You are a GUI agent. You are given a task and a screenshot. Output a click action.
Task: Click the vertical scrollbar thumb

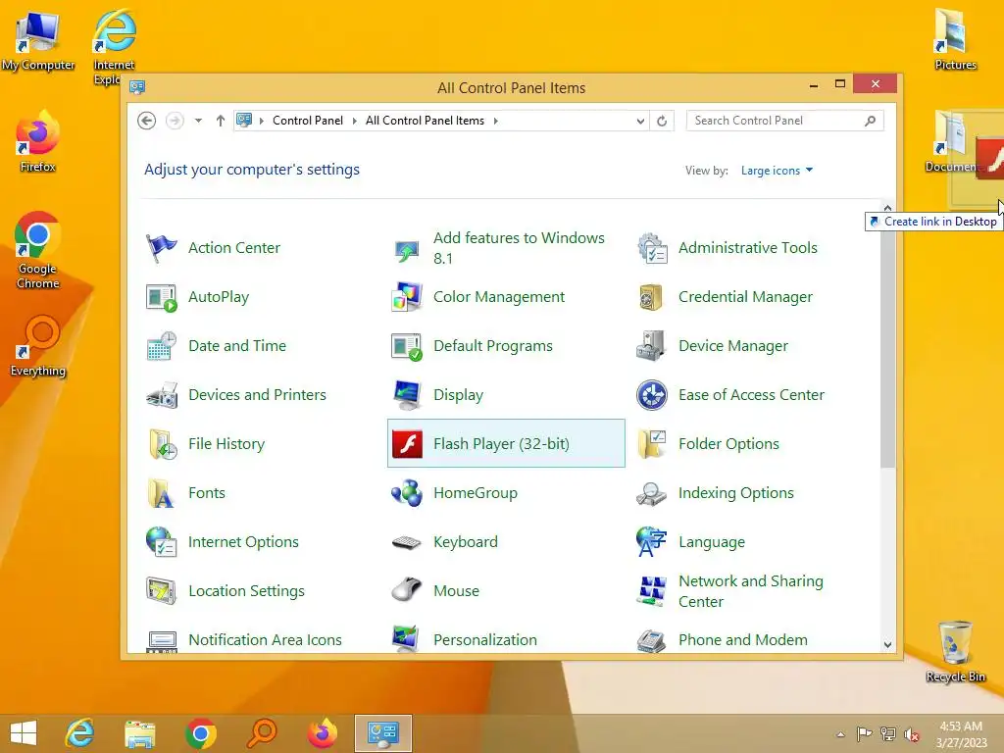pos(887,342)
